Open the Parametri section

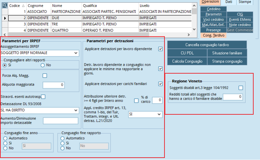[x=213, y=14]
